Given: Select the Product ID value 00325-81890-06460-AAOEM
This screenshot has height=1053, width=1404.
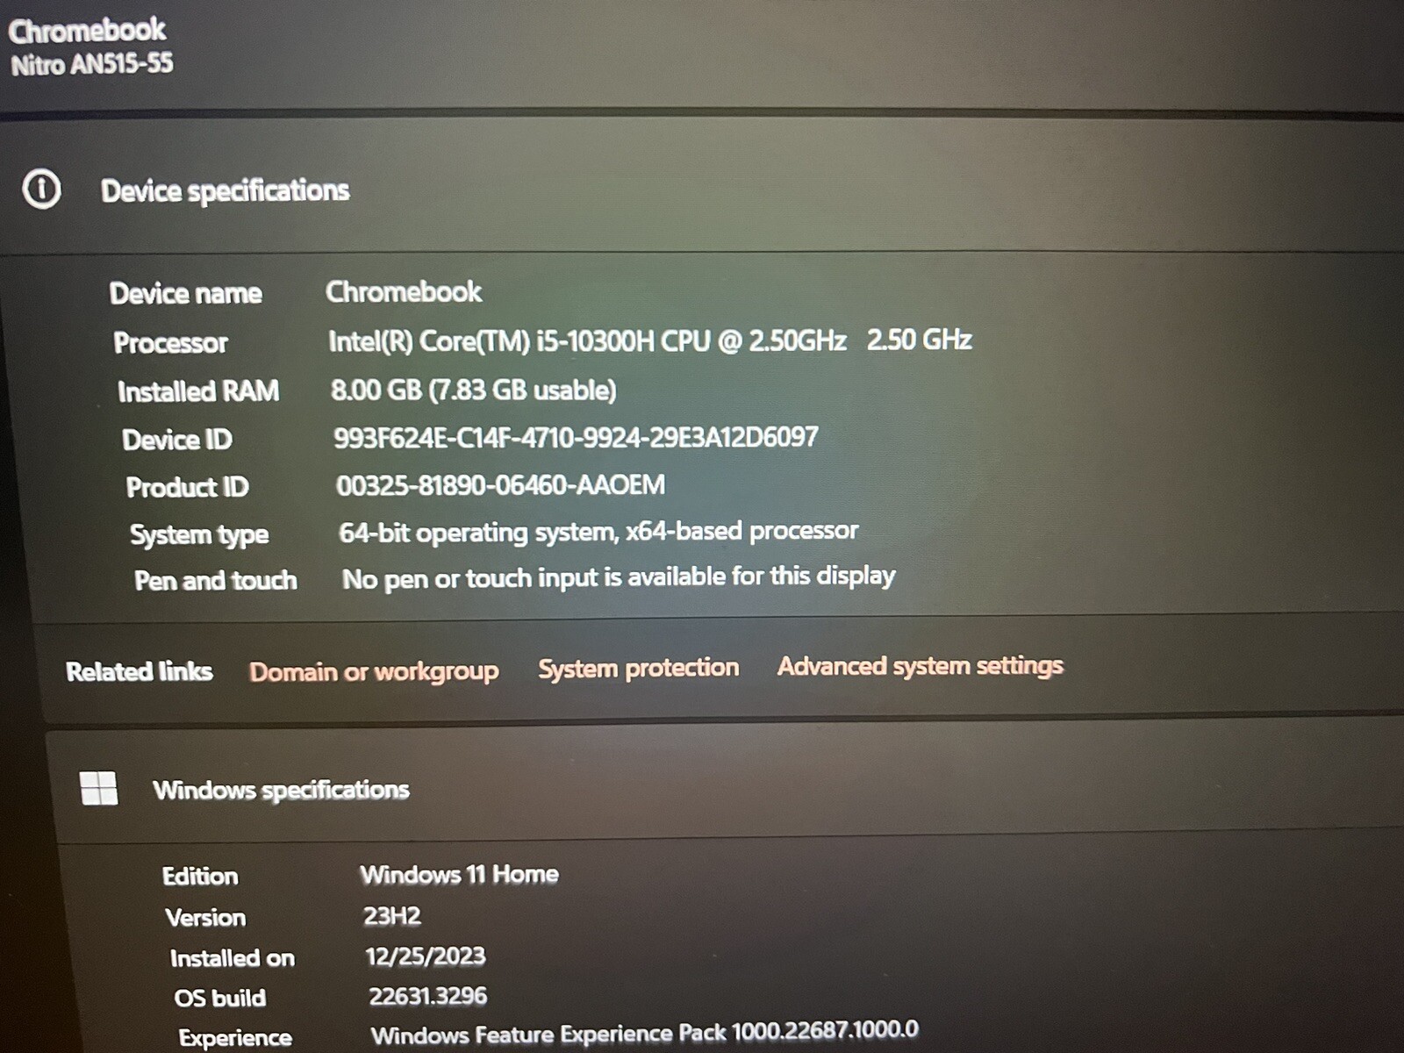Looking at the screenshot, I should coord(500,484).
